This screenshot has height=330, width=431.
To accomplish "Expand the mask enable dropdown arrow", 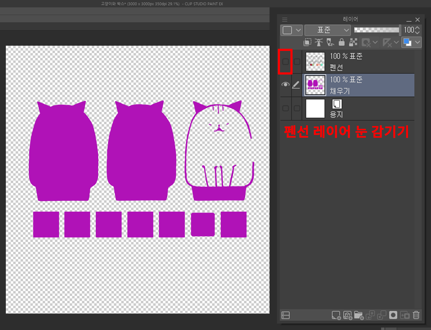I will point(375,42).
